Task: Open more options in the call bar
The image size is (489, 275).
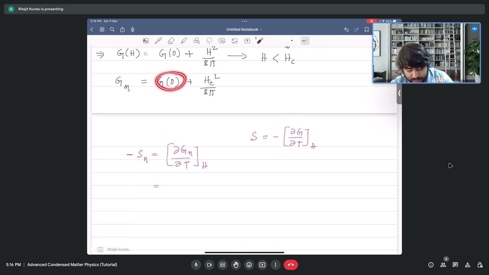Action: pyautogui.click(x=275, y=265)
